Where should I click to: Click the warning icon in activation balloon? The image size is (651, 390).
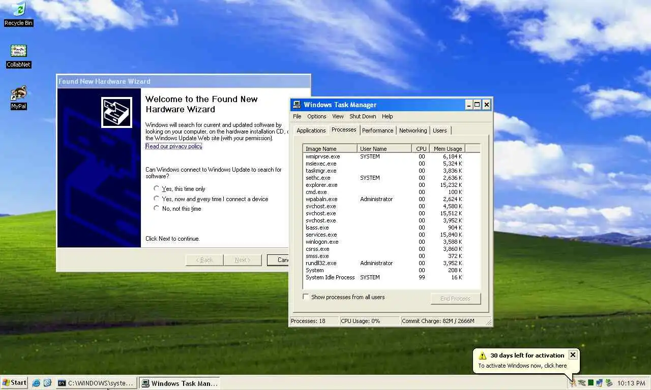tap(483, 355)
